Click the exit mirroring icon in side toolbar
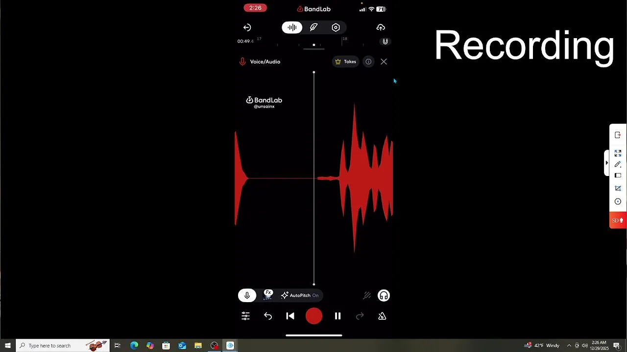 [x=618, y=135]
